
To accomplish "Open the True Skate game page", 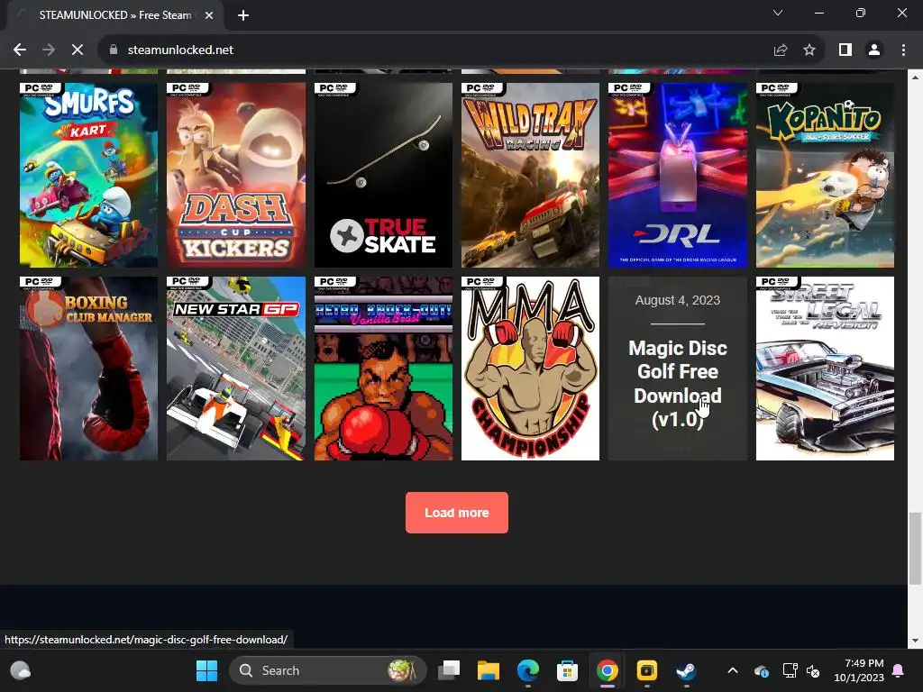I will [383, 175].
